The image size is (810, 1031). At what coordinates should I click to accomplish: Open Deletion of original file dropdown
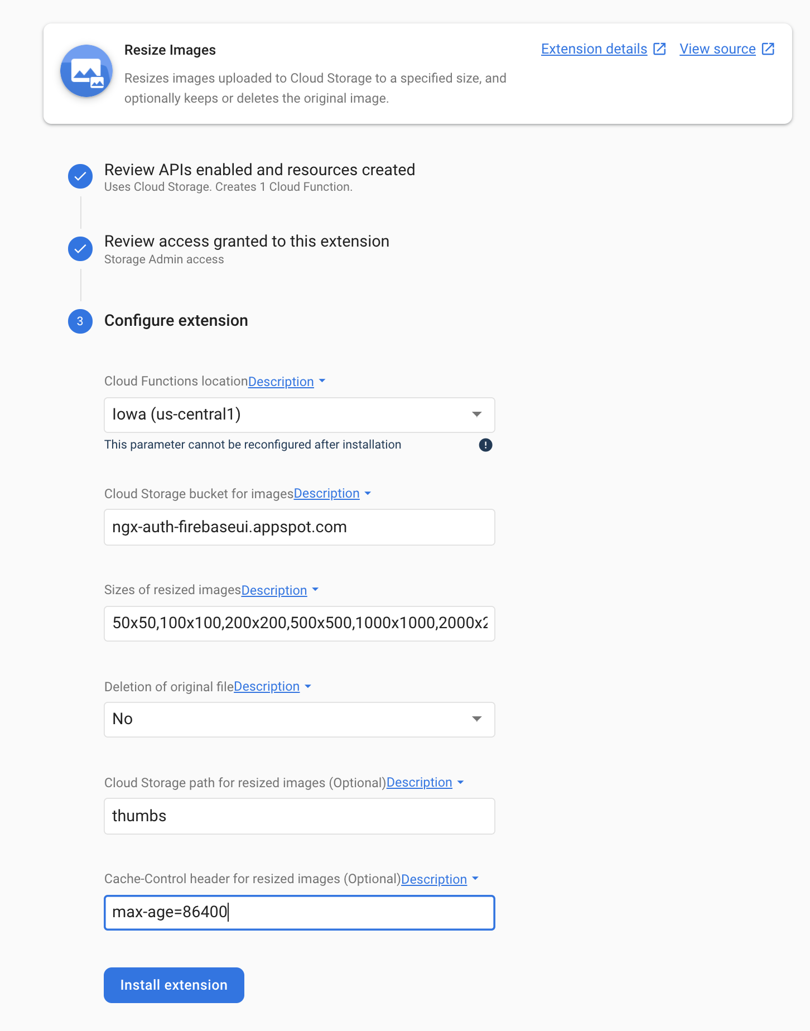[x=300, y=719]
